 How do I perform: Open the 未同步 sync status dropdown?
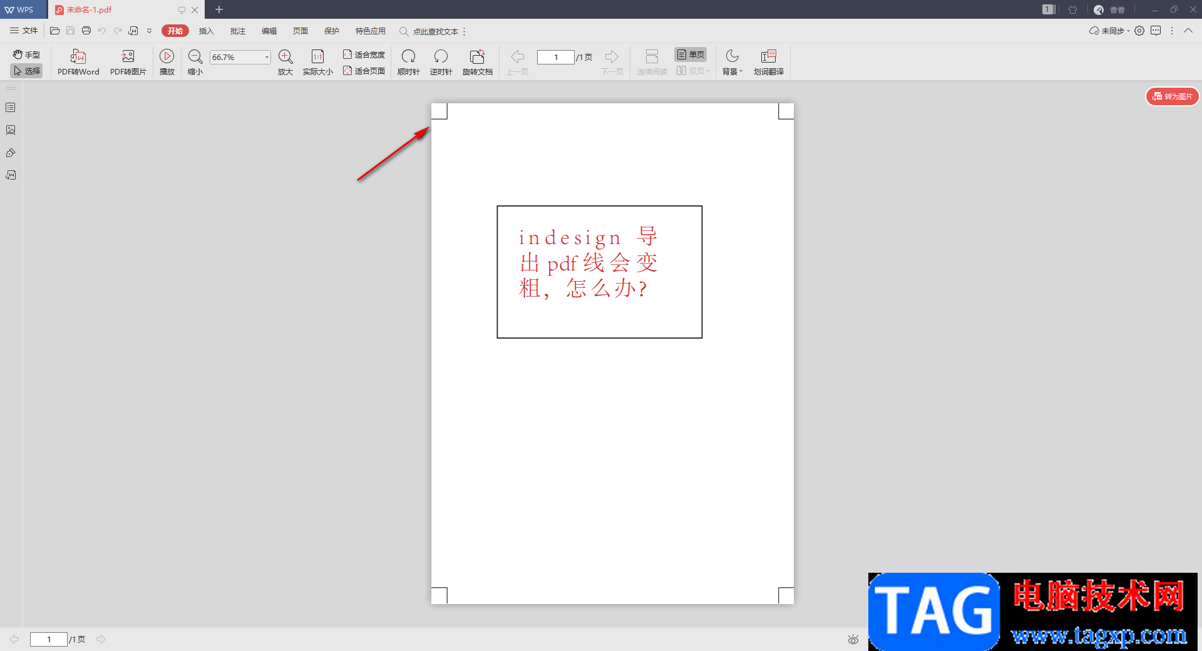[x=1110, y=31]
